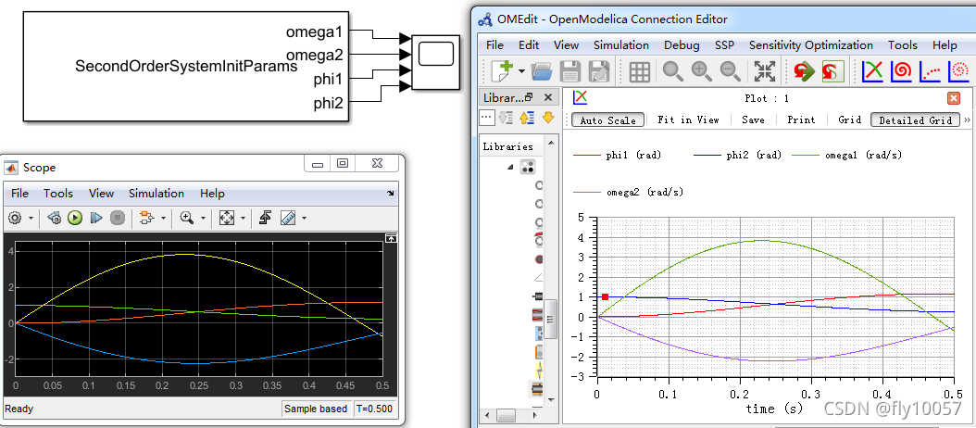Image resolution: width=976 pixels, height=428 pixels.
Task: Click Zoom In magnifier in OMEdit
Action: 702,71
